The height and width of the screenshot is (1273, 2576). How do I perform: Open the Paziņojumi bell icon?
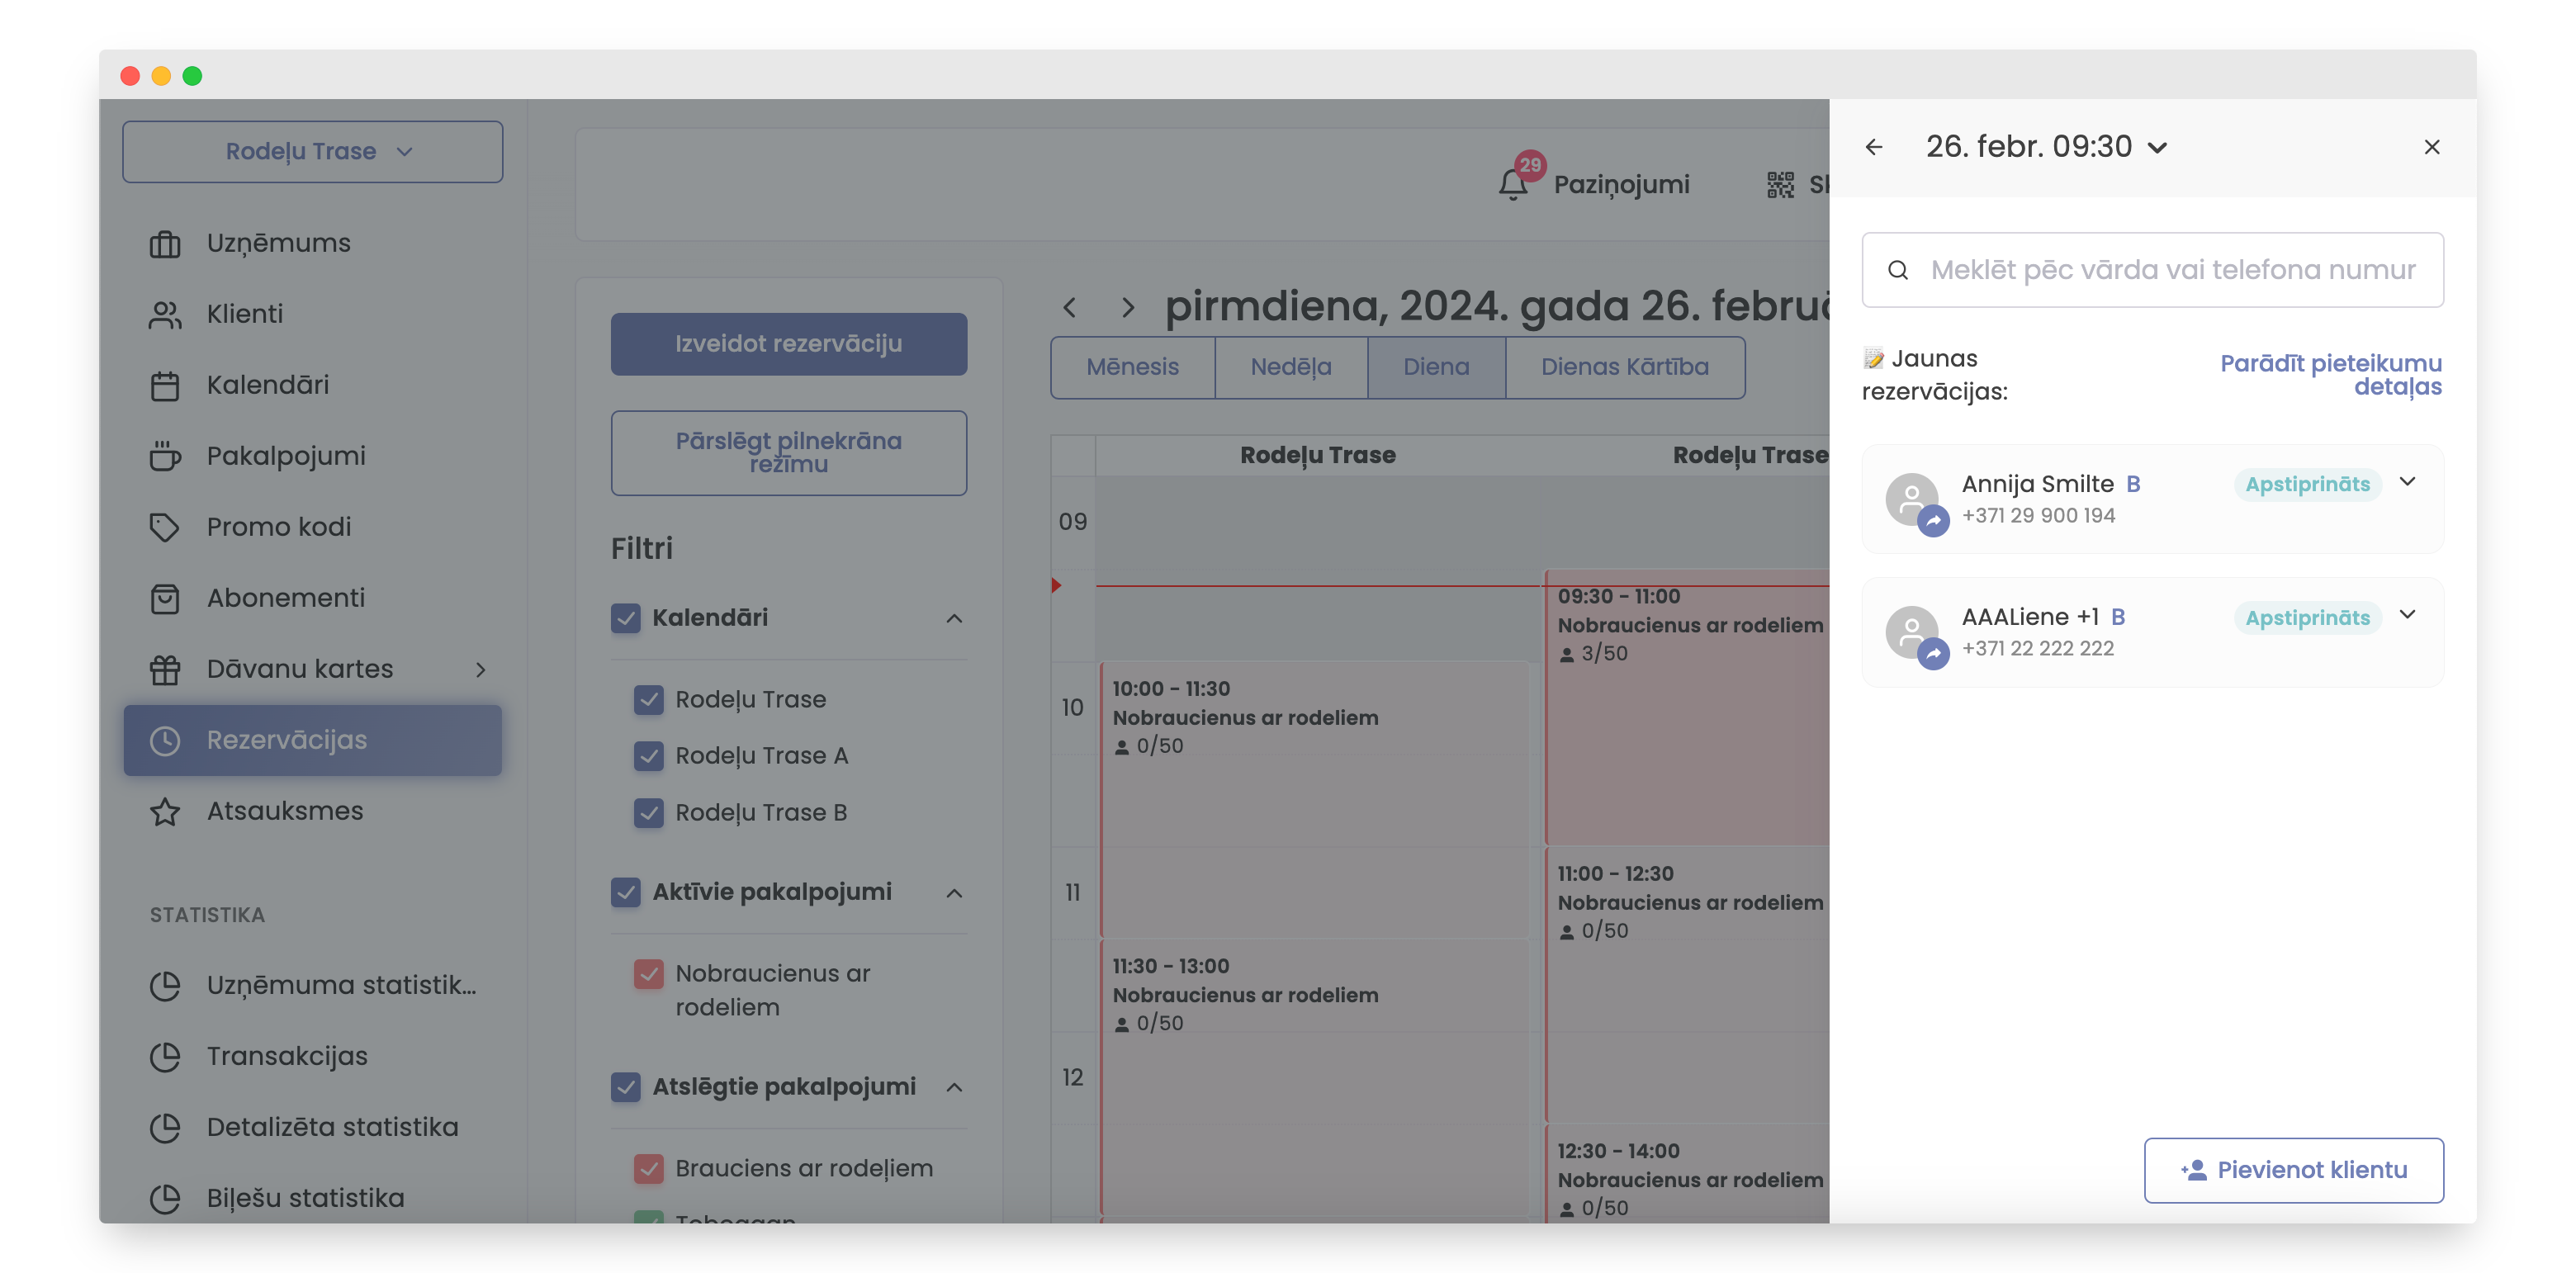(x=1513, y=184)
